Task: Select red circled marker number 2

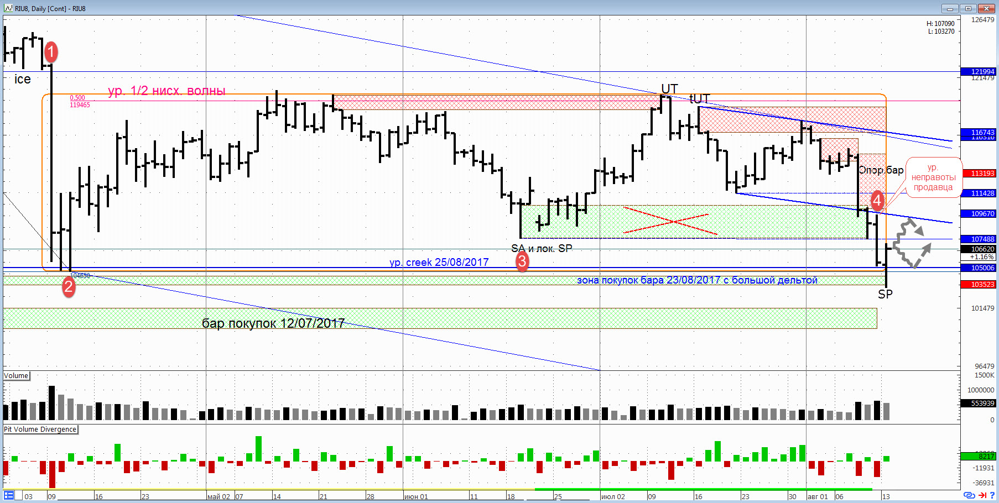Action: point(69,286)
